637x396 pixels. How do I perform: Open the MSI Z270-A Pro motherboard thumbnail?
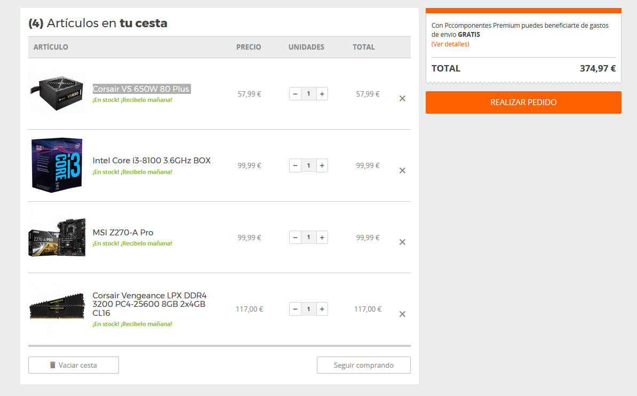tap(57, 237)
